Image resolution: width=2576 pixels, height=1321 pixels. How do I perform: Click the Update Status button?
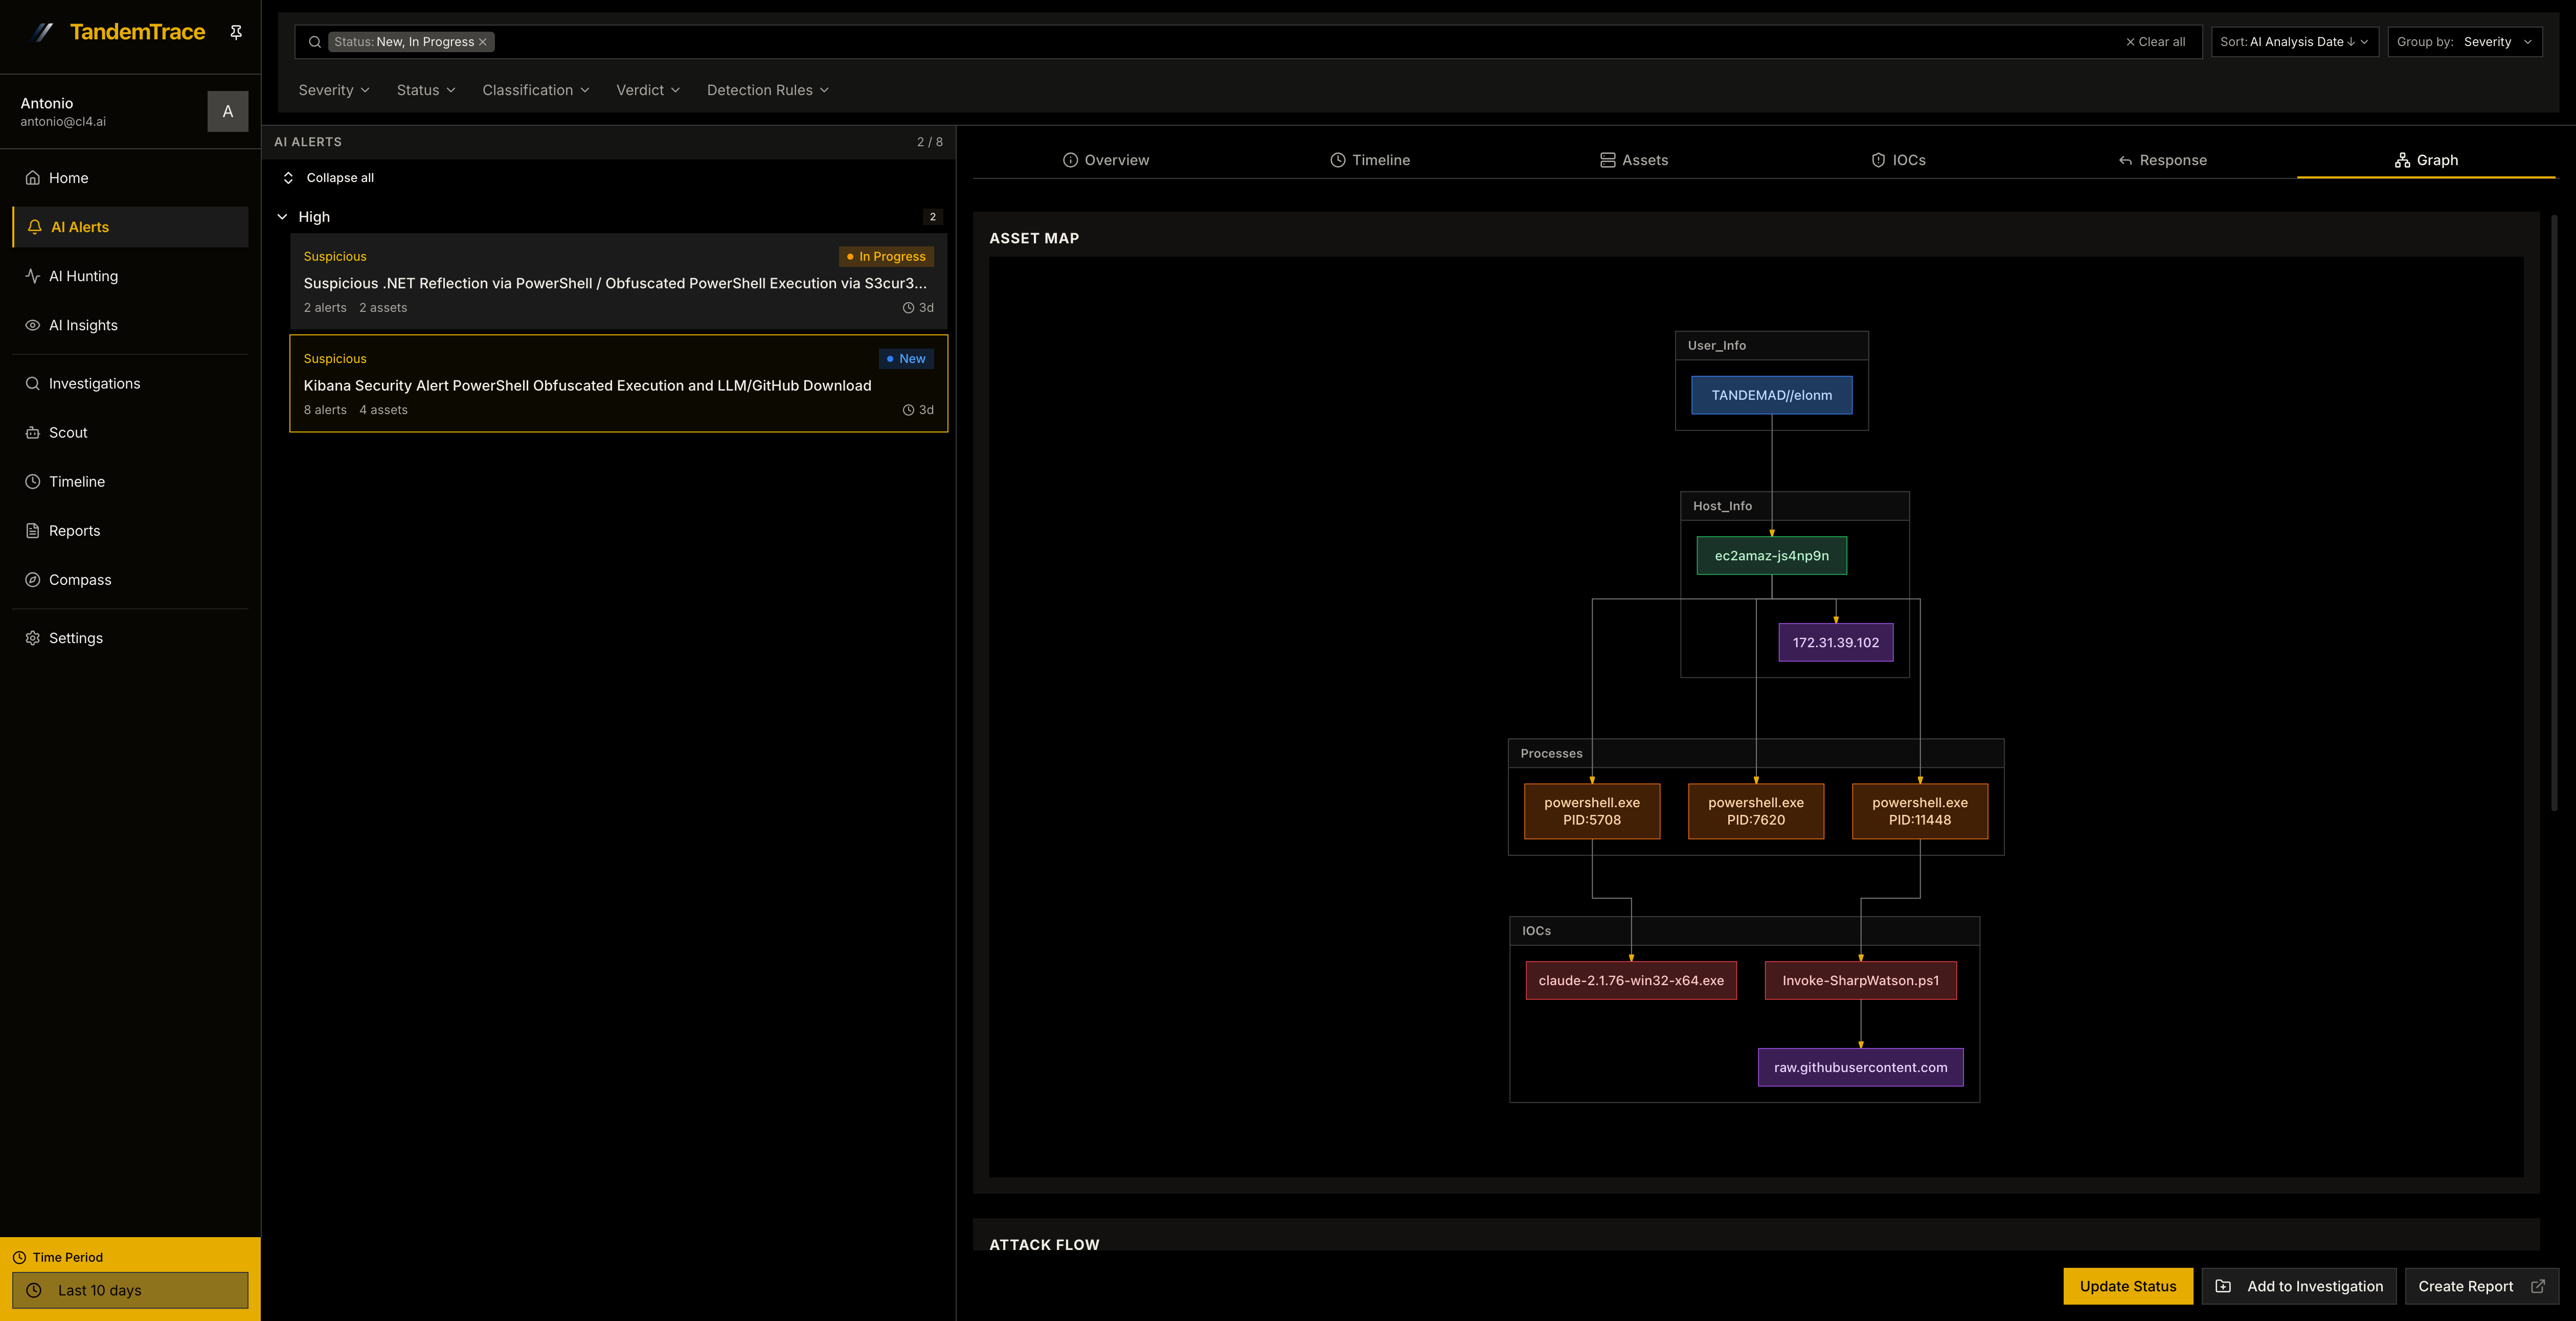[2128, 1286]
